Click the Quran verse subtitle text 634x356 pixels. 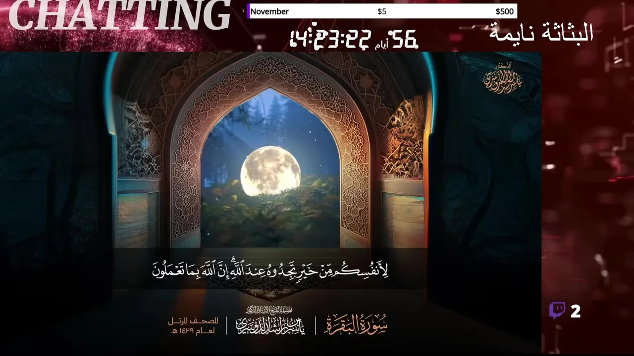[x=270, y=269]
